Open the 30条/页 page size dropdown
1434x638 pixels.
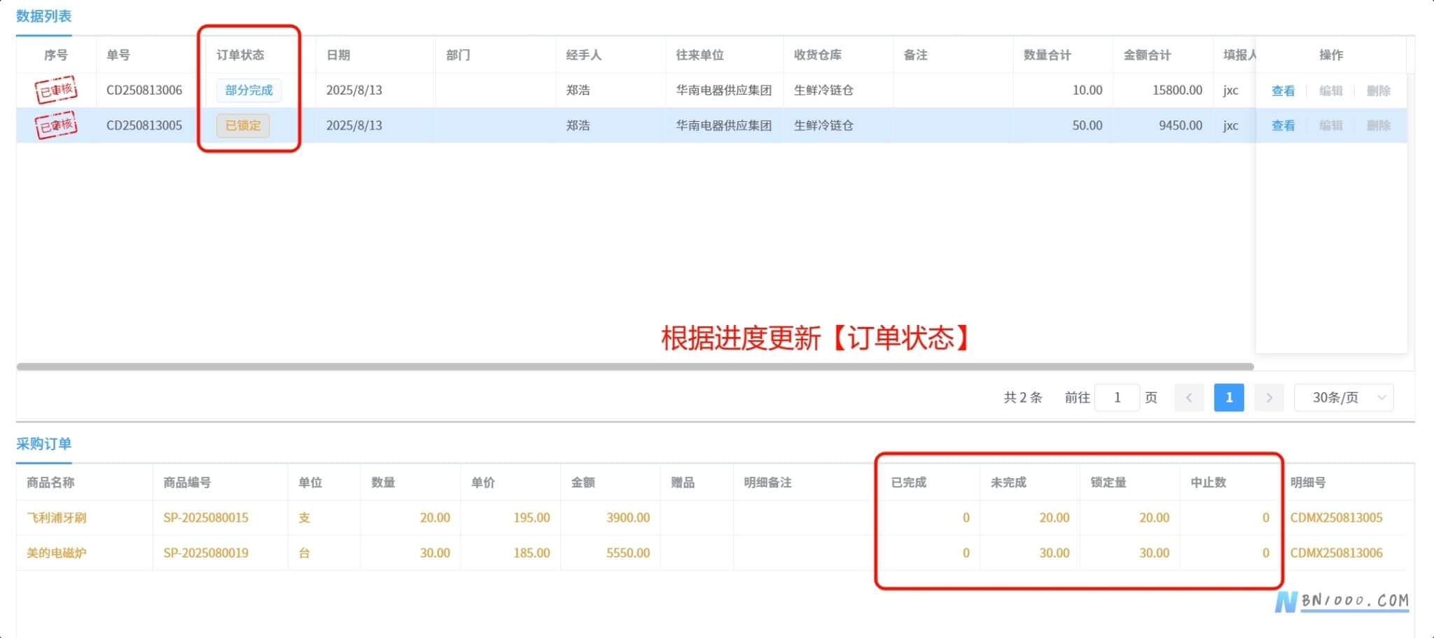1344,398
